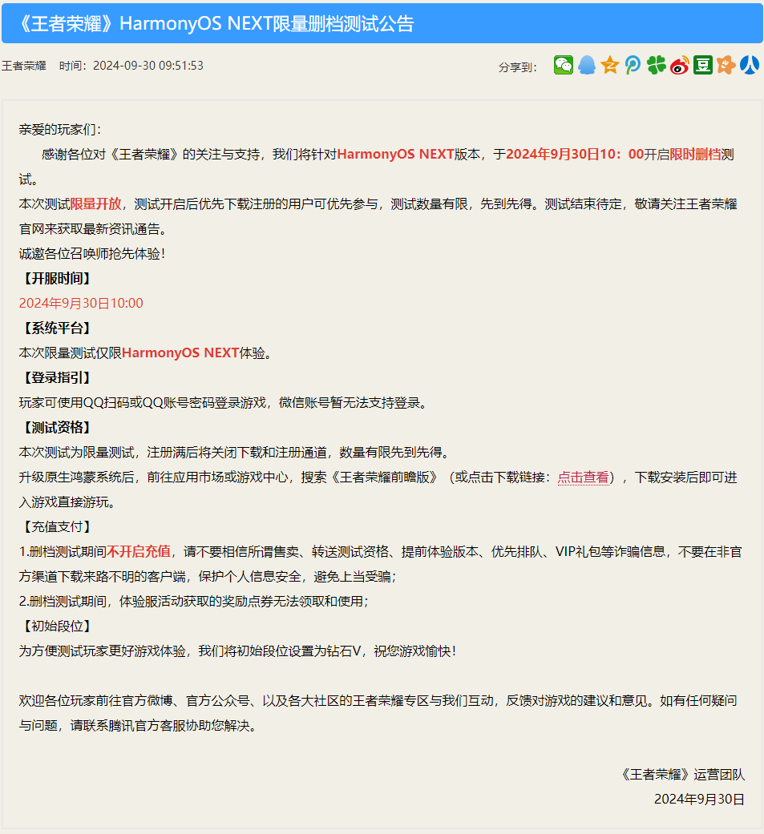The image size is (764, 834).
Task: Click the timestamp 2024-09-30 09:51:53
Action: tap(148, 66)
